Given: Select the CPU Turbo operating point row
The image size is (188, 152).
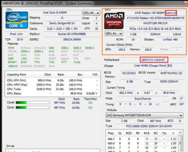Looking at the screenshot, I should point(52,89).
